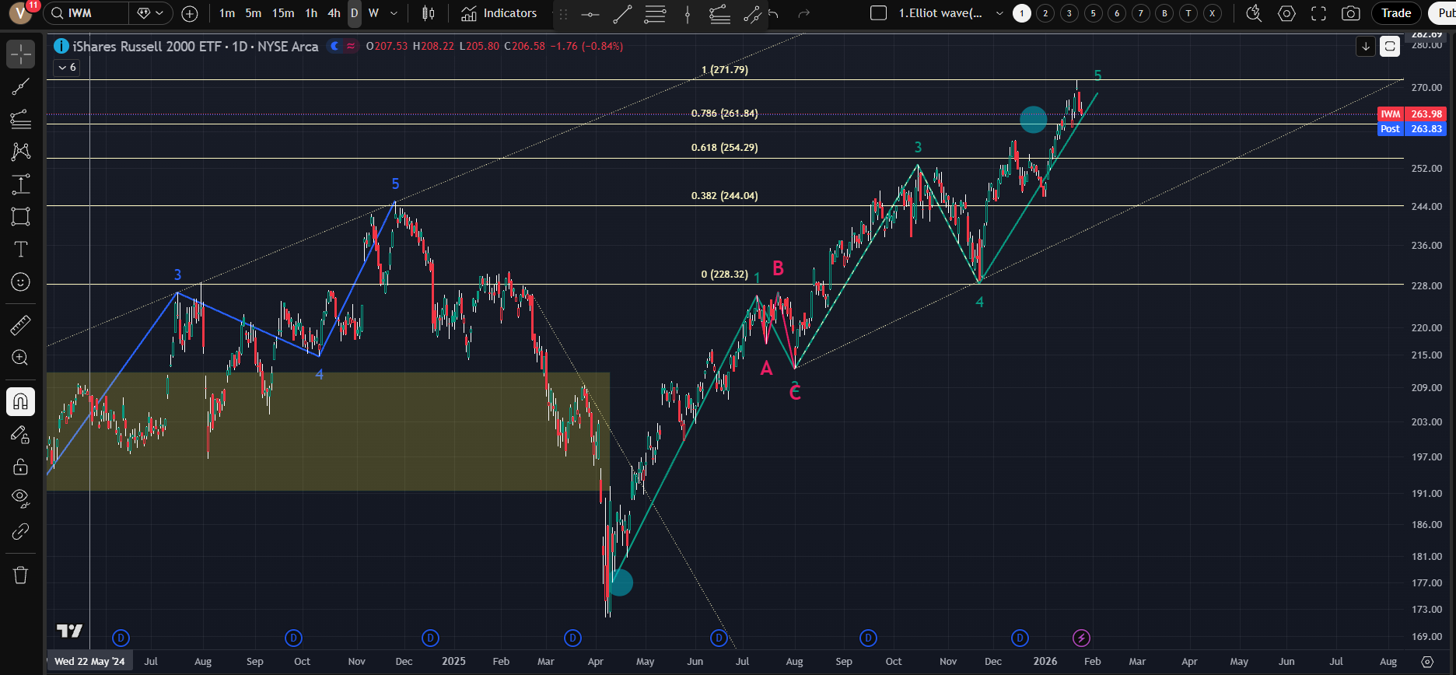
Task: Expand the collapsed indicator legend showing 6
Action: [x=66, y=68]
